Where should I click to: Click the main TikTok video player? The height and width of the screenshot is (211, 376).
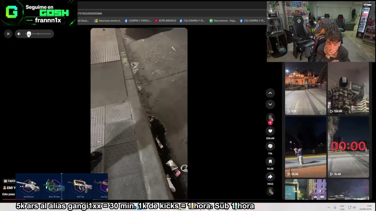(139, 114)
